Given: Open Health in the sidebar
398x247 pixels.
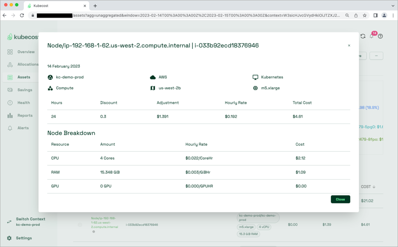Looking at the screenshot, I should (x=24, y=103).
